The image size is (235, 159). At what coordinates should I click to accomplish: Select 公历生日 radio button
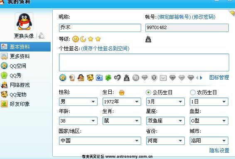pyautogui.click(x=148, y=93)
